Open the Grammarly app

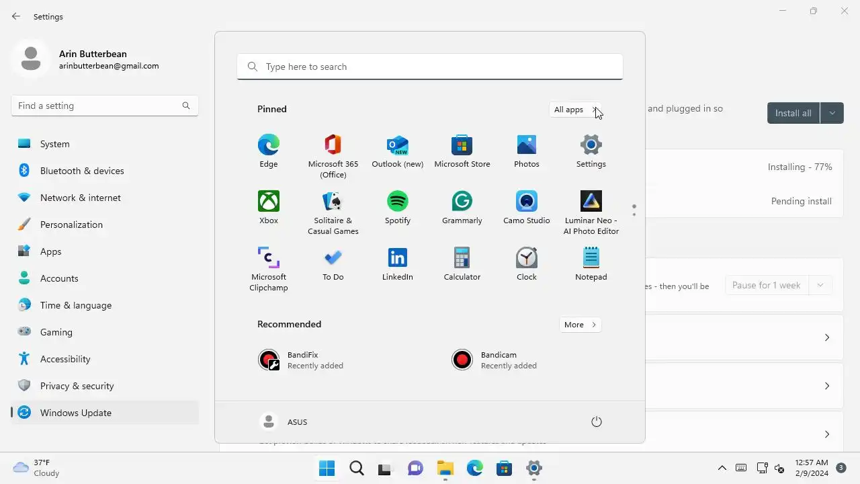tap(462, 208)
